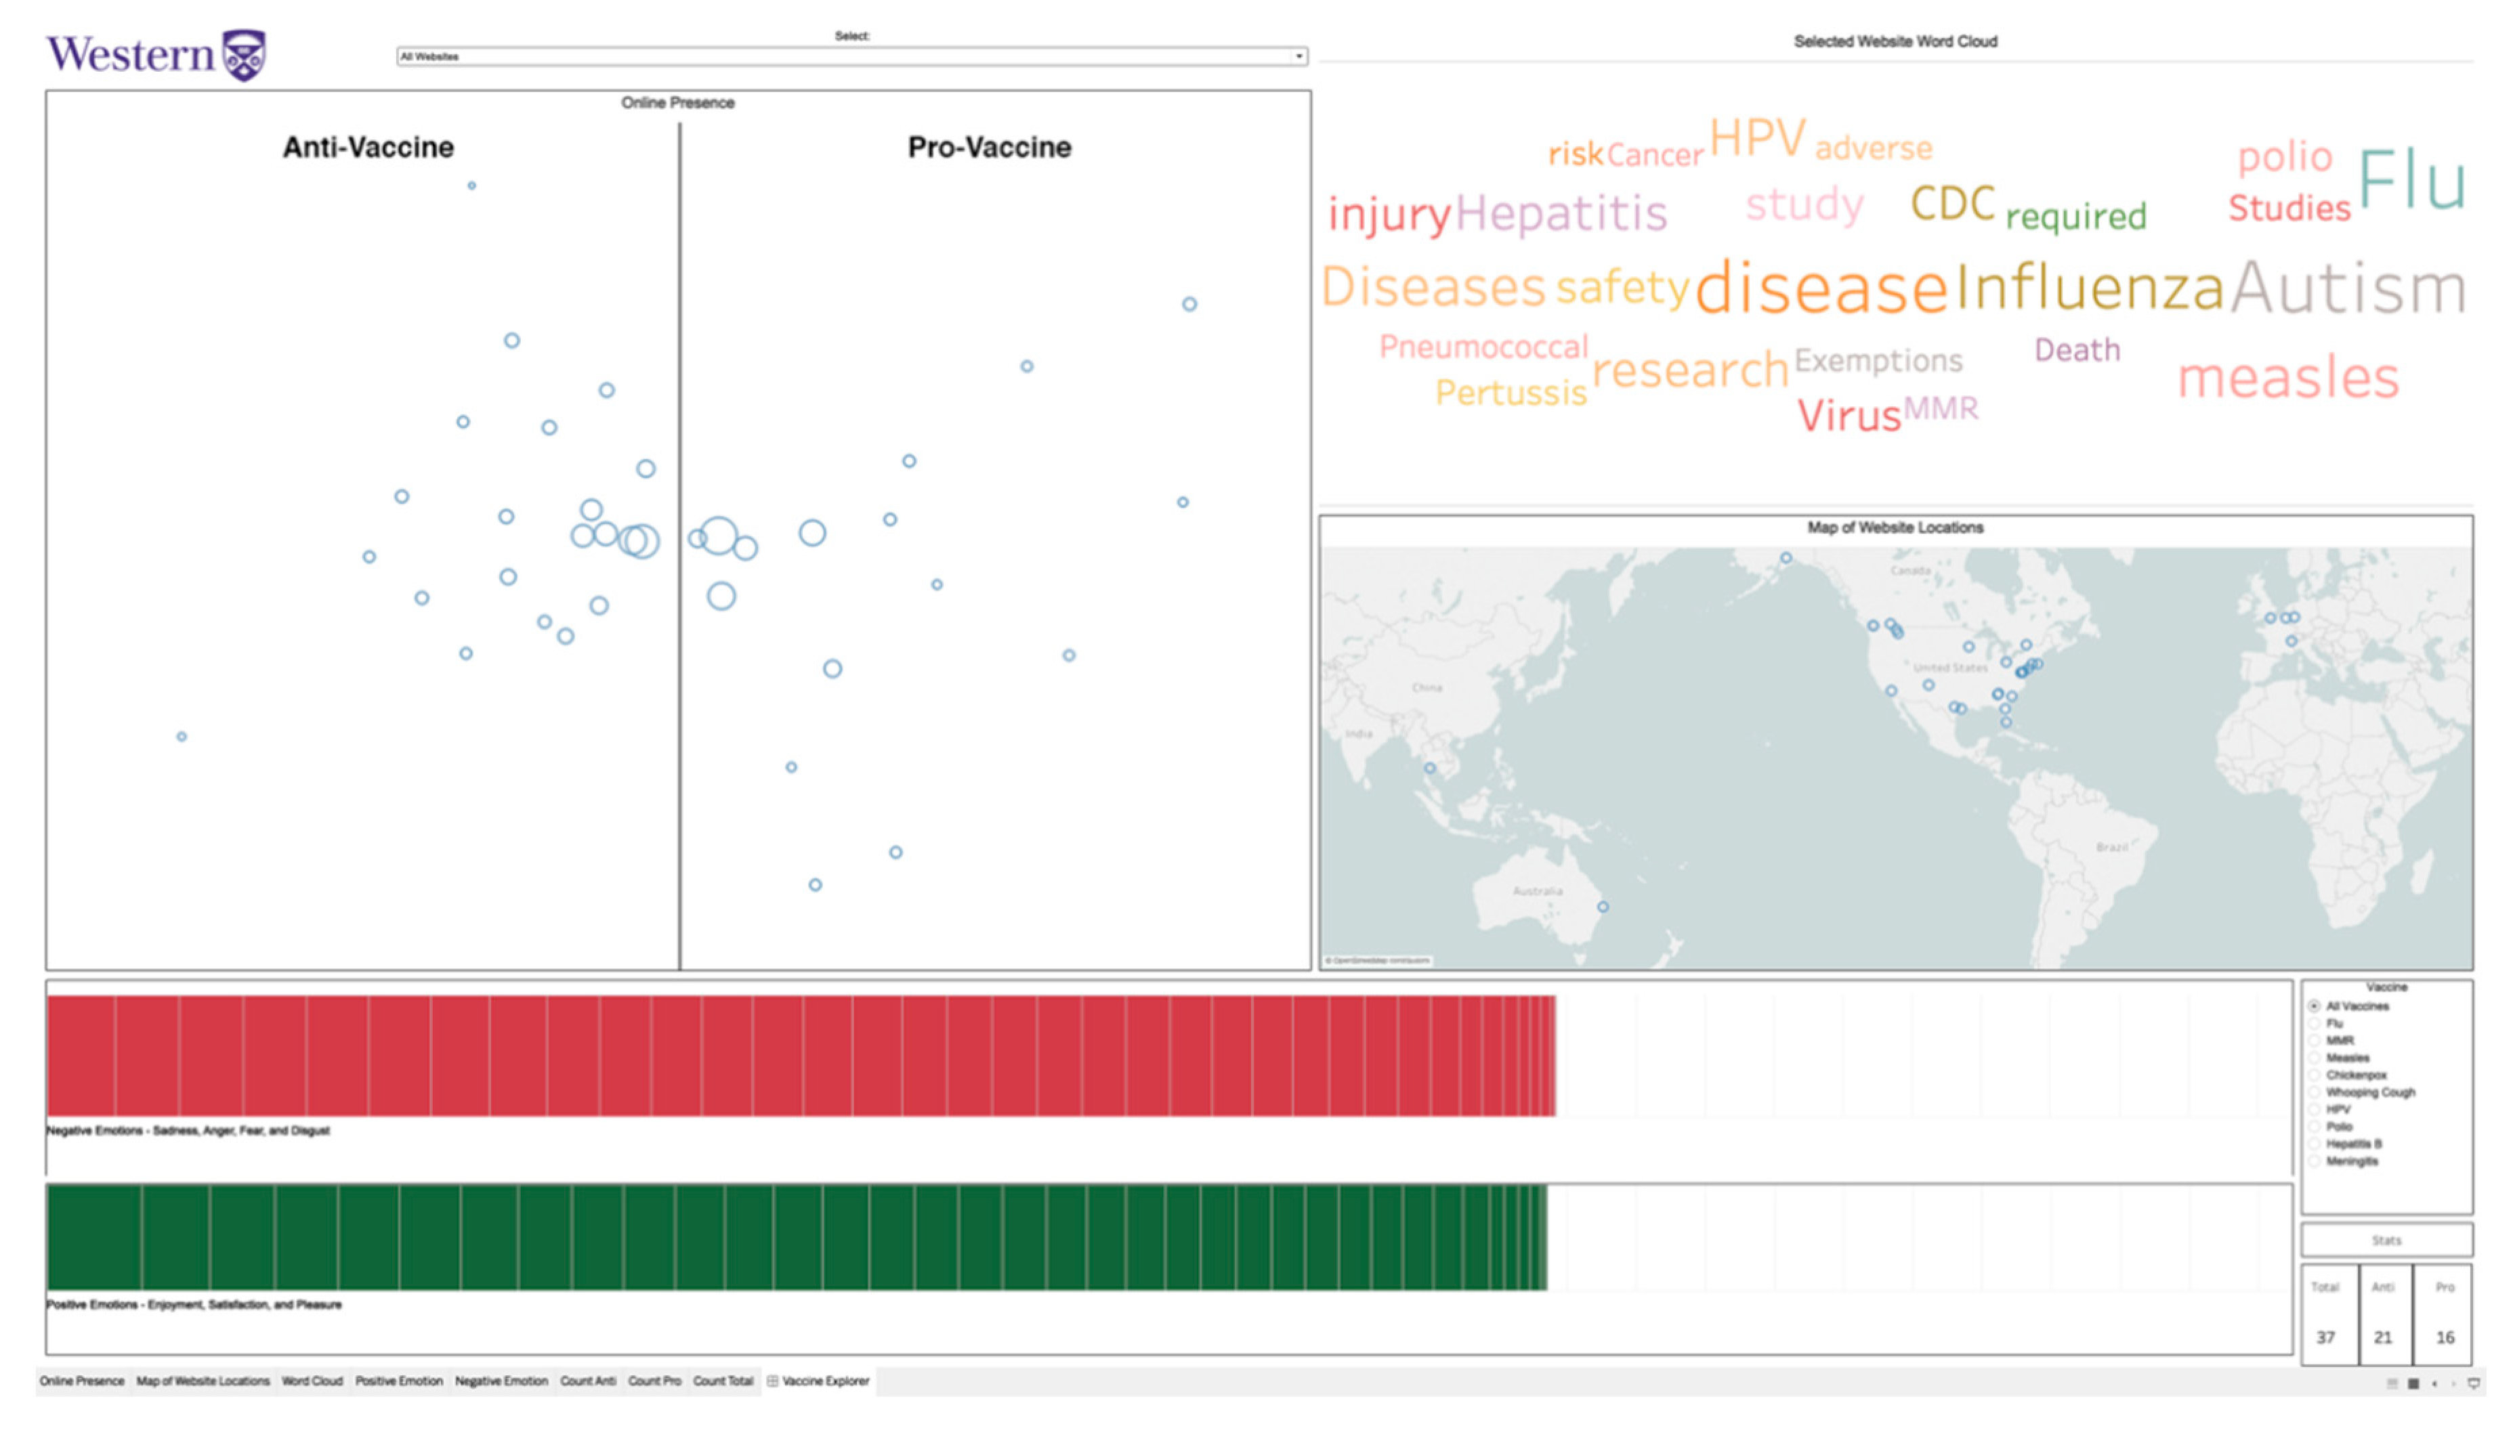
Task: Open the All Websites dropdown arrow
Action: click(1298, 57)
